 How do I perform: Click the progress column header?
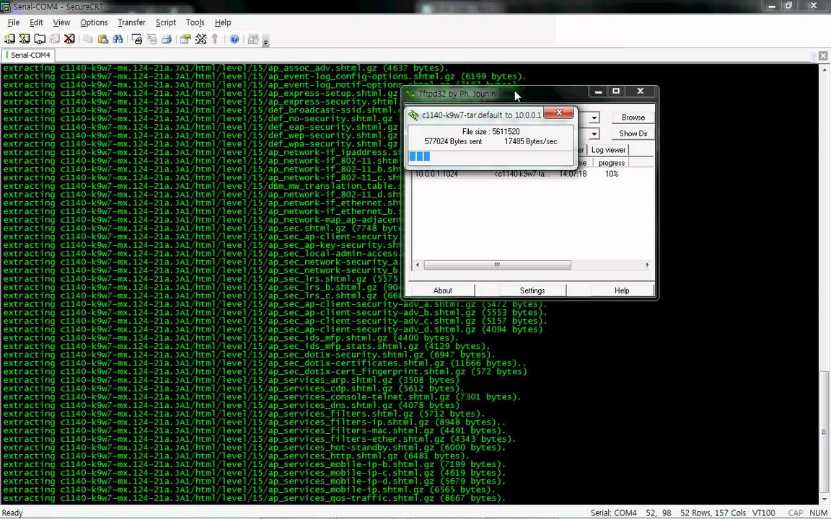(611, 163)
